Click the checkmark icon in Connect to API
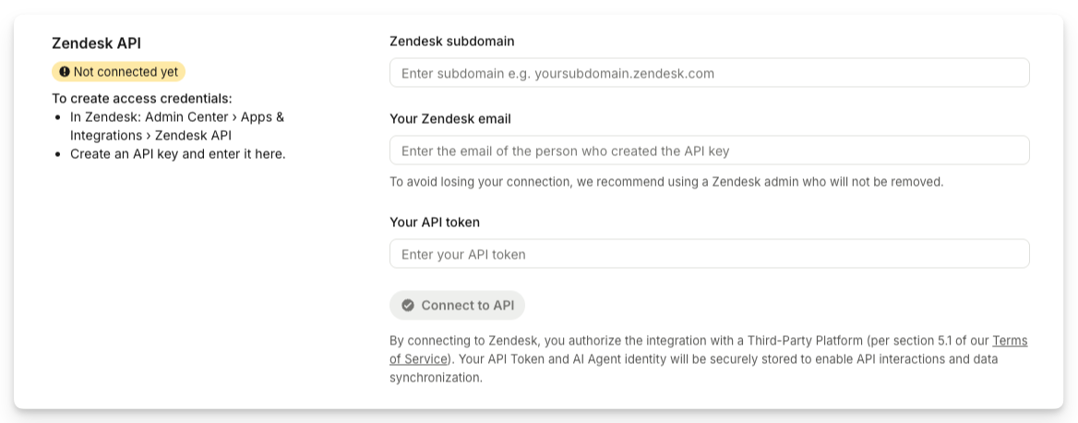Screen dimensions: 1078x423 [408, 306]
